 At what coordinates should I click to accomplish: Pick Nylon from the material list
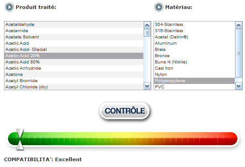[195, 75]
